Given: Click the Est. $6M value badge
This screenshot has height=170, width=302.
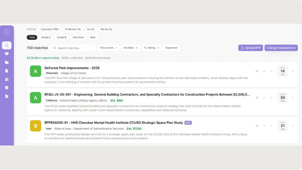Looking at the screenshot, I should click(116, 101).
